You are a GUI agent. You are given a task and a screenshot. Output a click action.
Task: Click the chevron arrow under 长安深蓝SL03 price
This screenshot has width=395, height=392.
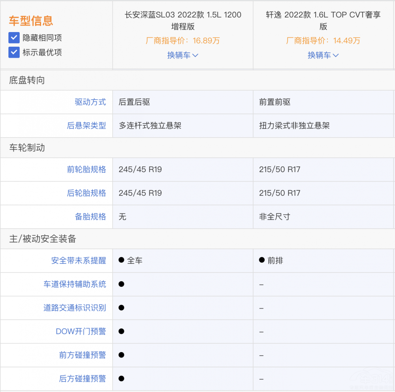click(195, 55)
